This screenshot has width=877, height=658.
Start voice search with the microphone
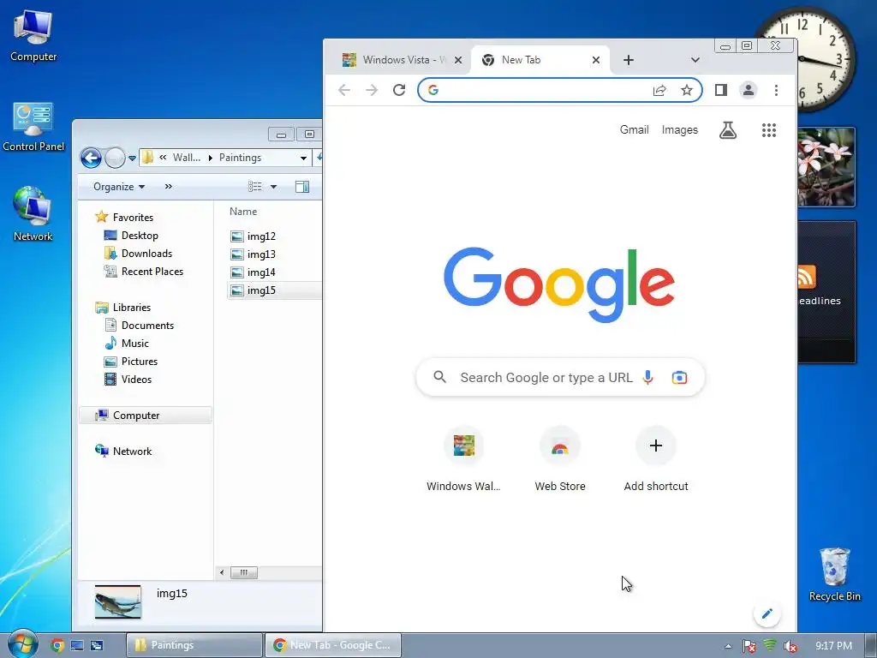tap(647, 378)
